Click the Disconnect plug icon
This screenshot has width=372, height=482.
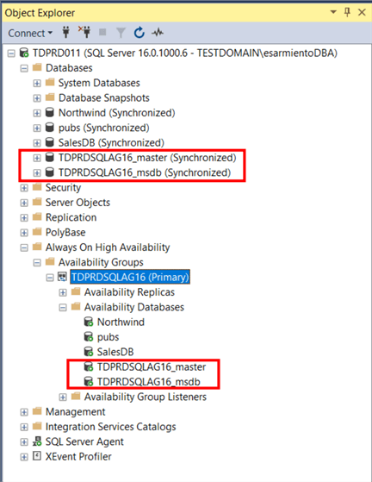(x=84, y=32)
